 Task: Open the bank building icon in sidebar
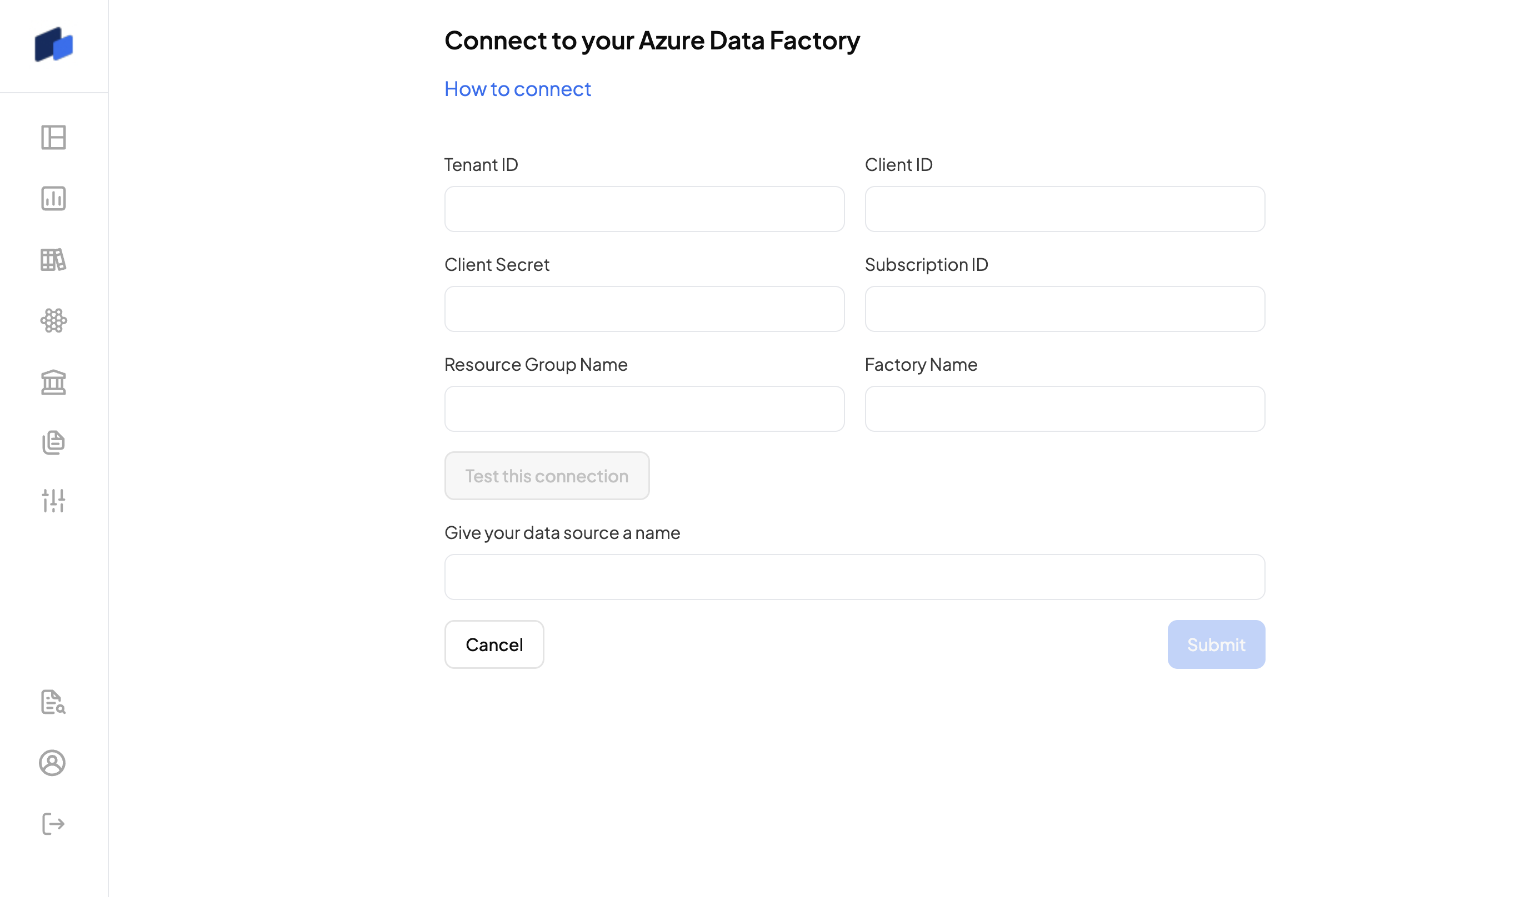[x=53, y=382]
